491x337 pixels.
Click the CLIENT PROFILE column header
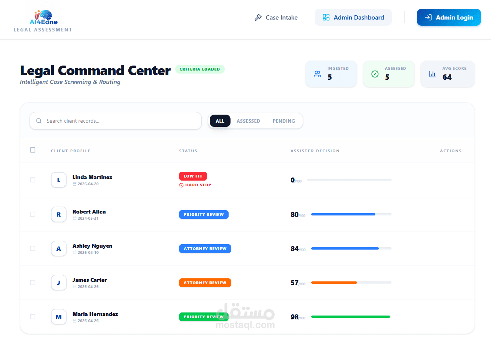[71, 151]
